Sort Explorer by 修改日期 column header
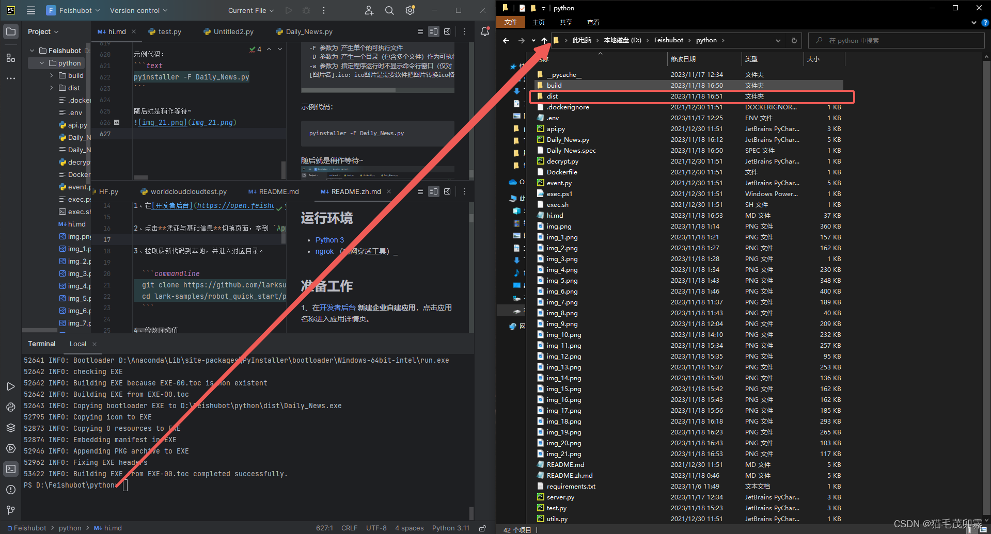 (x=704, y=59)
